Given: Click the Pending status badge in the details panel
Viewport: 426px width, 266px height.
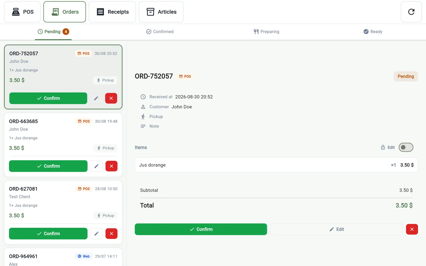Looking at the screenshot, I should click(x=406, y=76).
